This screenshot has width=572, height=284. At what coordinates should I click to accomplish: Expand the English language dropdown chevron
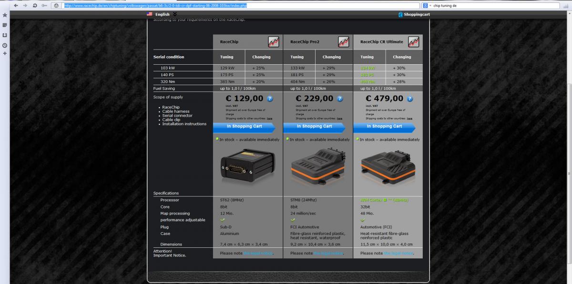pos(174,14)
